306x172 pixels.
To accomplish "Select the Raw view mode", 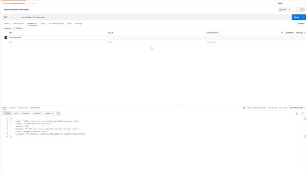I will (16, 113).
